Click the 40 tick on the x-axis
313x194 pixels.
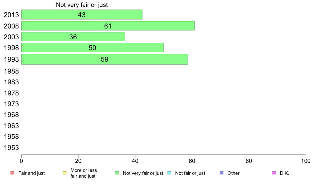pos(135,161)
